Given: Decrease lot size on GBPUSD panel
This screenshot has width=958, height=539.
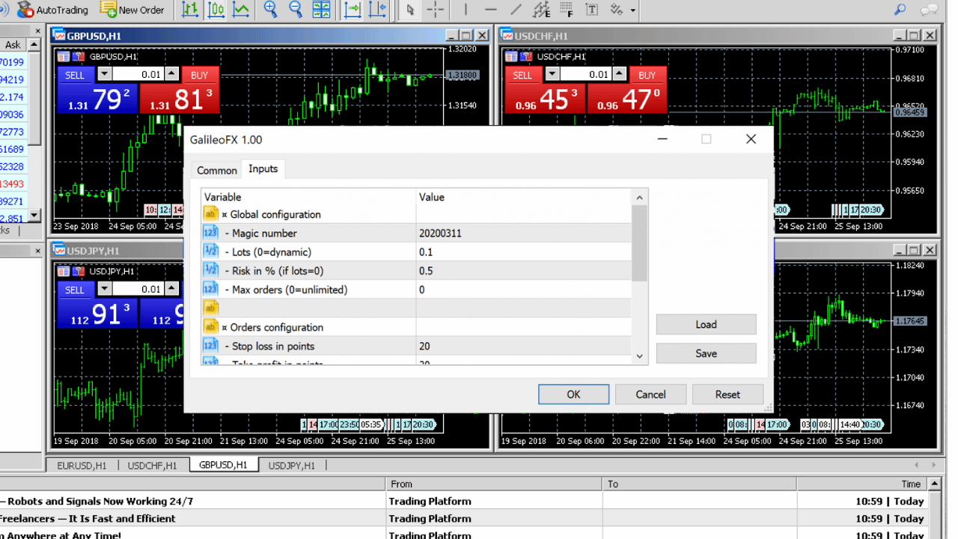Looking at the screenshot, I should point(105,74).
